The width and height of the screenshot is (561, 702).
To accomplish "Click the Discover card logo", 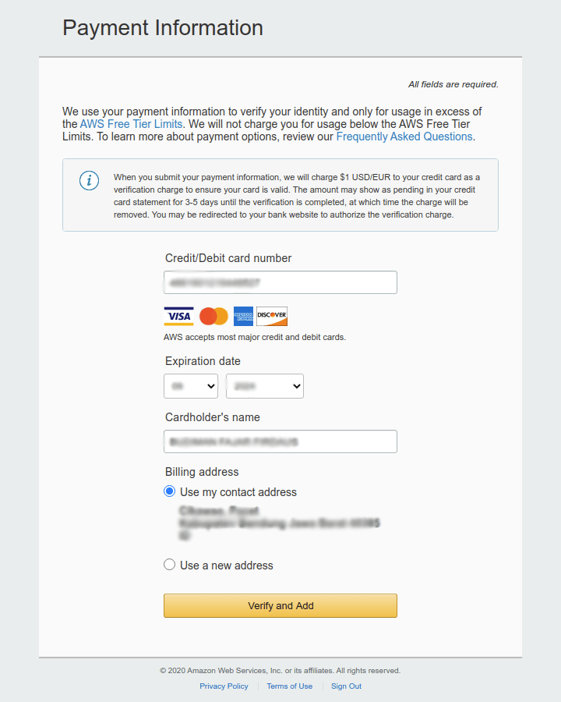I will point(272,316).
